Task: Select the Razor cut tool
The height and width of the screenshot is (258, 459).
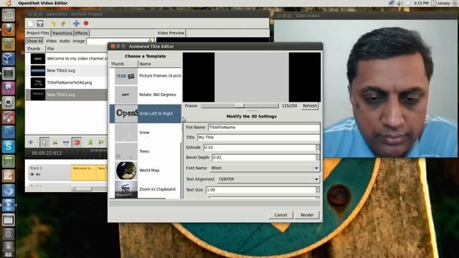Action: click(x=55, y=143)
